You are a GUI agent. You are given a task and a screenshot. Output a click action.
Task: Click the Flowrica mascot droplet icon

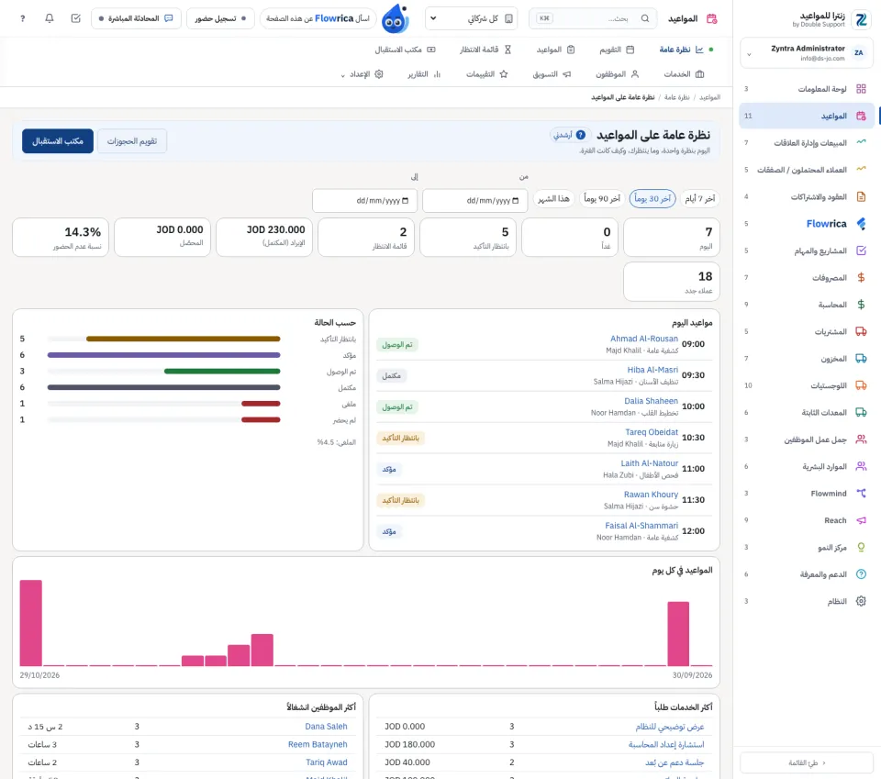395,18
